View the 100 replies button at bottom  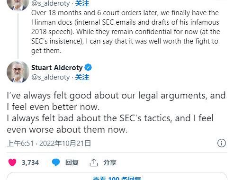[x=117, y=177]
